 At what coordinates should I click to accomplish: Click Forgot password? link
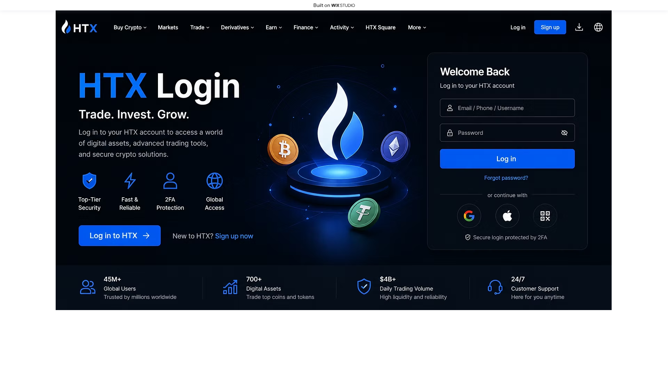(x=506, y=178)
